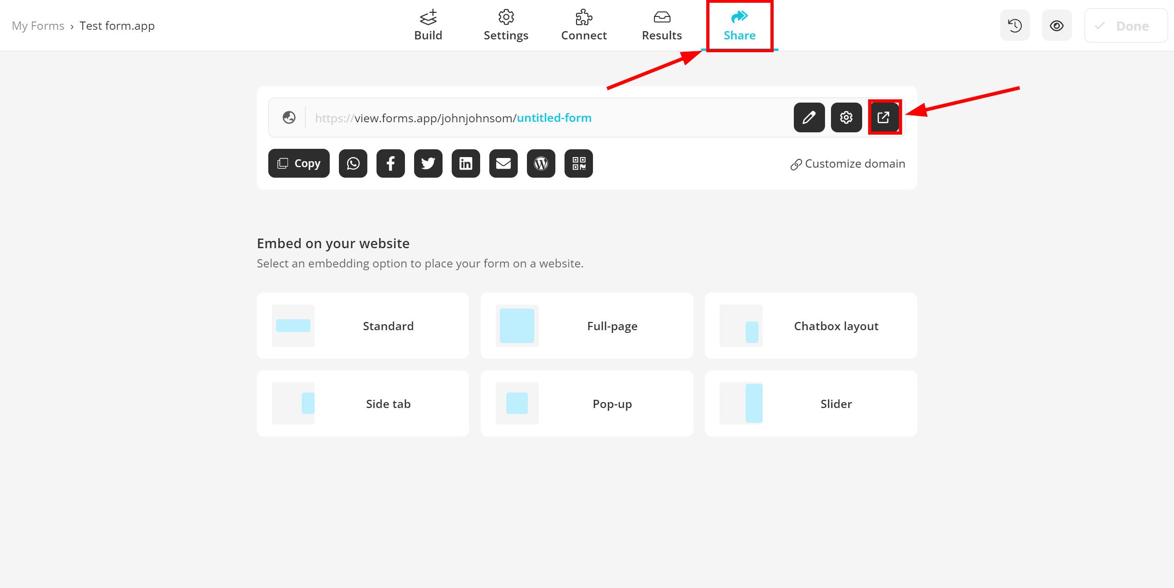This screenshot has height=588, width=1174.
Task: Generate QR code for form
Action: (579, 163)
